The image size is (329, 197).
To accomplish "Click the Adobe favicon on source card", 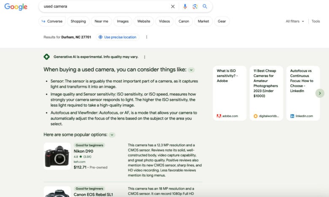I will click(219, 116).
